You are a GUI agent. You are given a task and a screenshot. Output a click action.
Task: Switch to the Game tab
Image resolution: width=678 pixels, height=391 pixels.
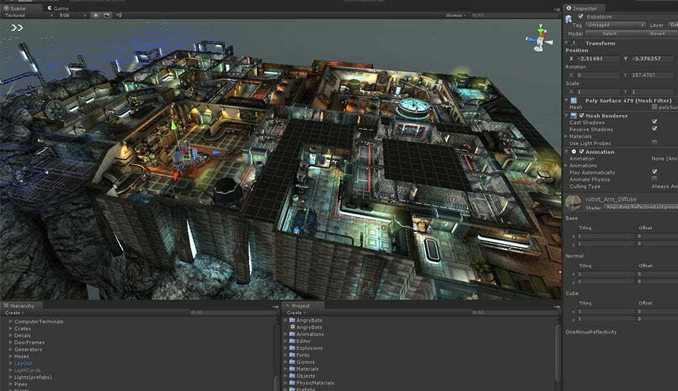(x=58, y=9)
